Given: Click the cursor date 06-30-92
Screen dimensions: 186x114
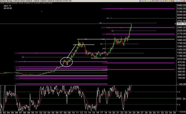Looking at the screenshot, I should pos(8,8).
